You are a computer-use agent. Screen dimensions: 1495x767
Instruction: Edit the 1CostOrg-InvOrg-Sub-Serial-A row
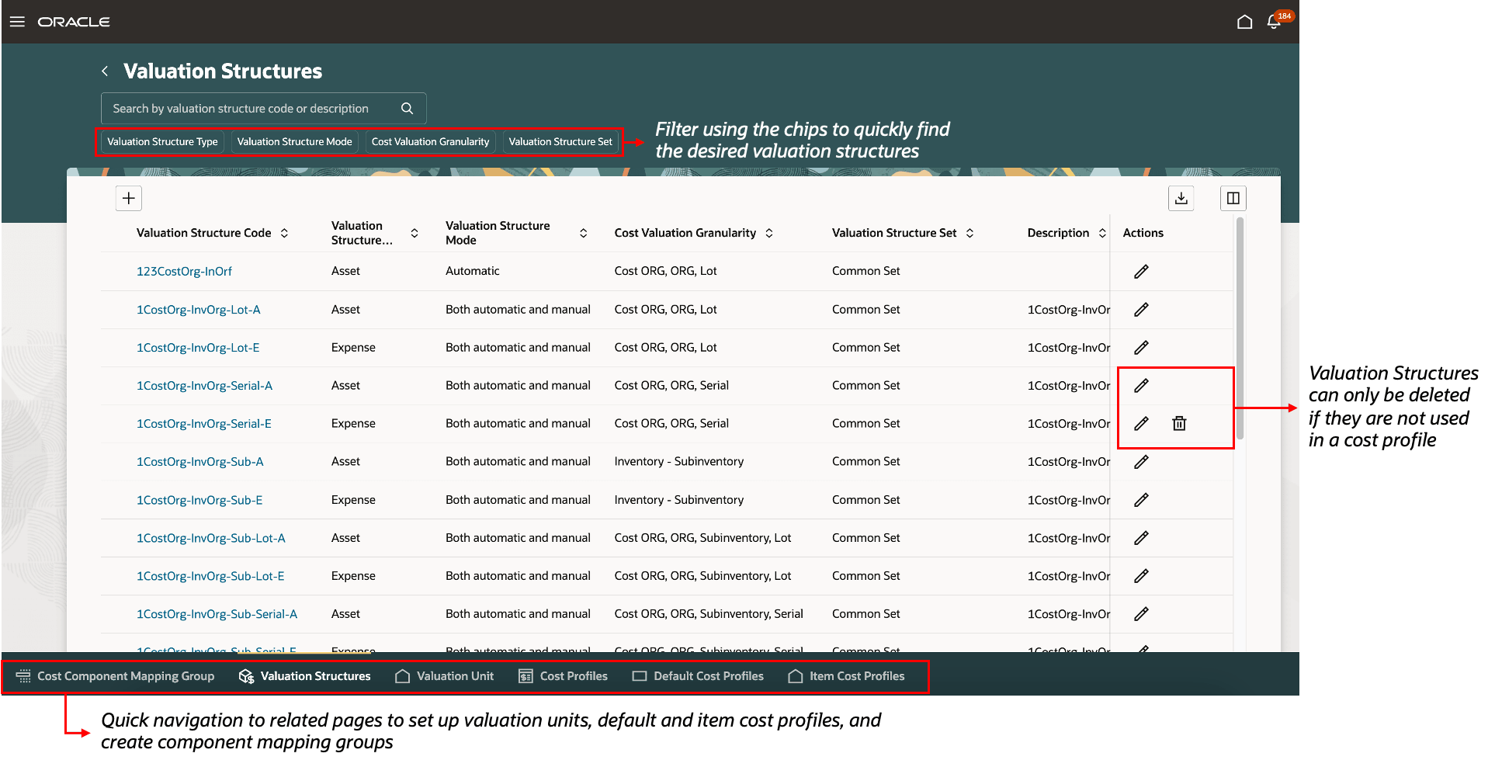1141,614
